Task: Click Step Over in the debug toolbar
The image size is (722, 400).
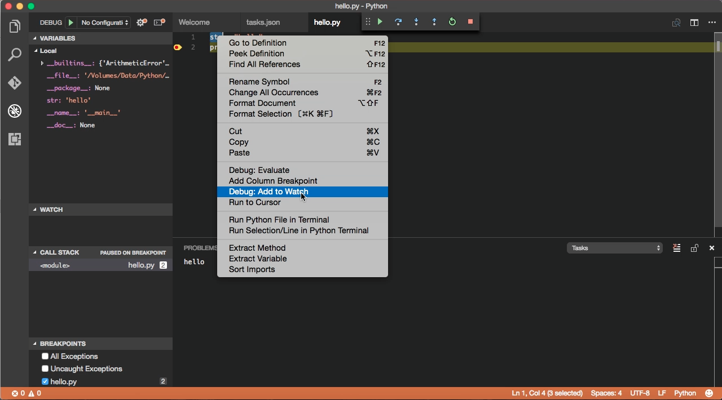Action: [398, 22]
